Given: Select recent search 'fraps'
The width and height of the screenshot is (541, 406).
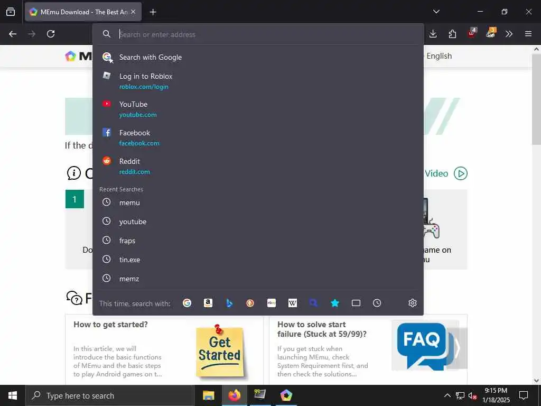Looking at the screenshot, I should click(x=258, y=241).
